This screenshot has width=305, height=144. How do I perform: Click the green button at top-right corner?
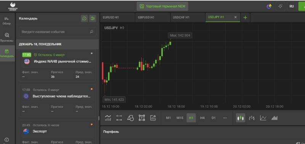[x=302, y=6]
